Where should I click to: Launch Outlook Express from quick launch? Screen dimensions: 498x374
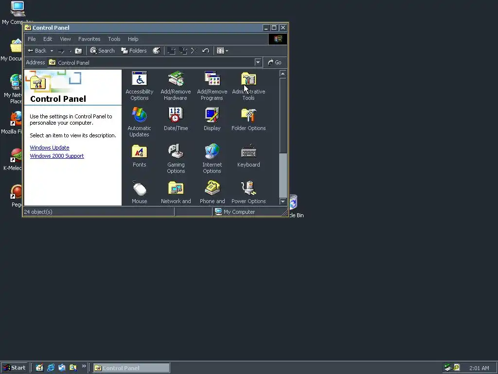click(62, 368)
